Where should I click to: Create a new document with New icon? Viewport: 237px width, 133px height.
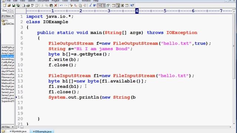tap(4, 6)
